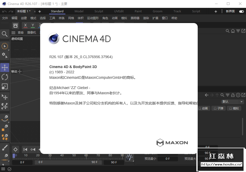Click the dynamic place tool icon below it
This screenshot has width=246, height=172.
tap(4, 106)
